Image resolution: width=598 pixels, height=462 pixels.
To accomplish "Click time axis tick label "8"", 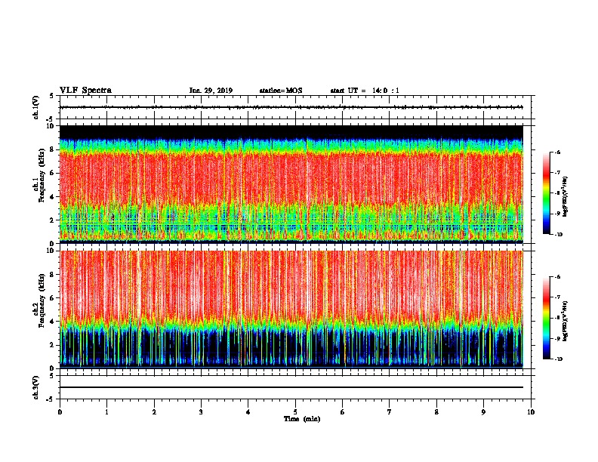I will coord(436,412).
